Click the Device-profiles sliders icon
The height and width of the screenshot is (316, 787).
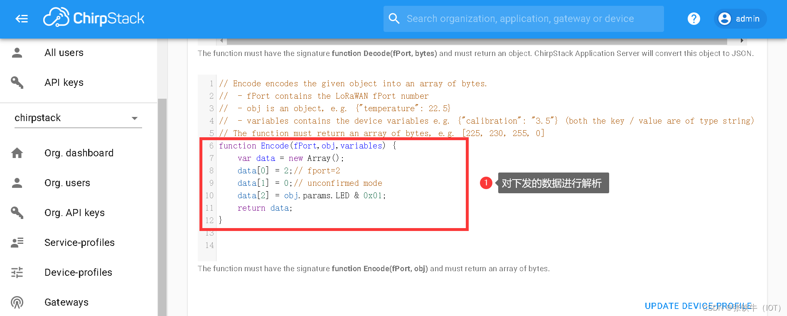tap(17, 272)
